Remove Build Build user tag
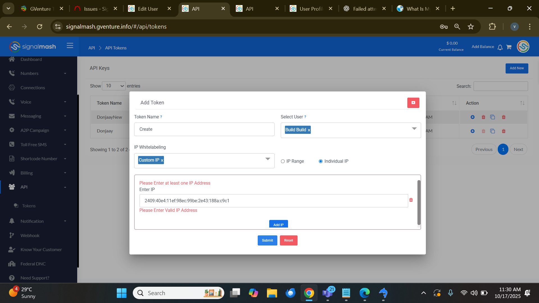This screenshot has width=539, height=303. point(309,130)
